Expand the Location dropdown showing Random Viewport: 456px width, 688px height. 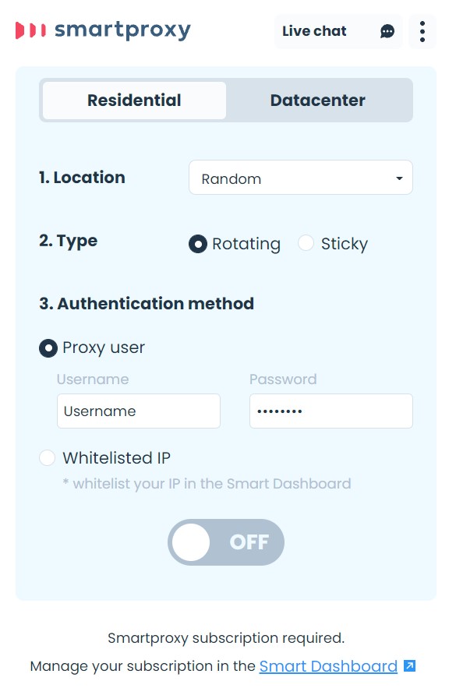301,178
